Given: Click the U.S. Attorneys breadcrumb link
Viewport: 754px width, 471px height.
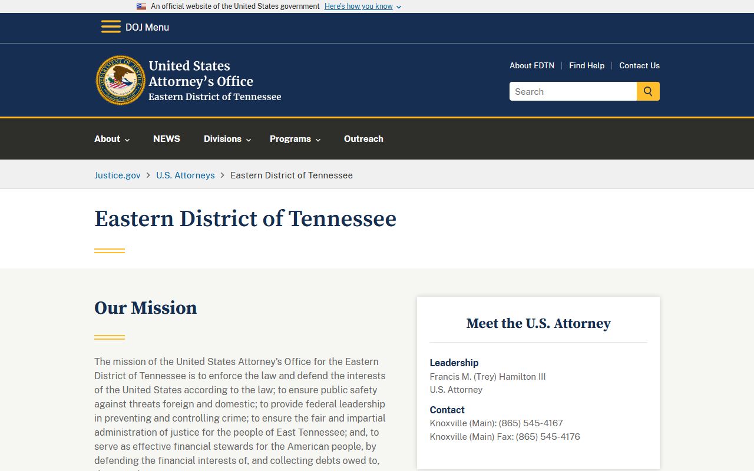Looking at the screenshot, I should [186, 175].
